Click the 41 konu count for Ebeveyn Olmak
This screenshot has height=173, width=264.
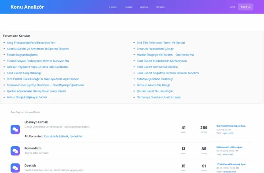click(x=183, y=128)
